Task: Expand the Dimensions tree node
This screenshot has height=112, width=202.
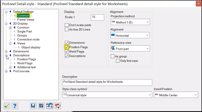Action: click(6, 51)
